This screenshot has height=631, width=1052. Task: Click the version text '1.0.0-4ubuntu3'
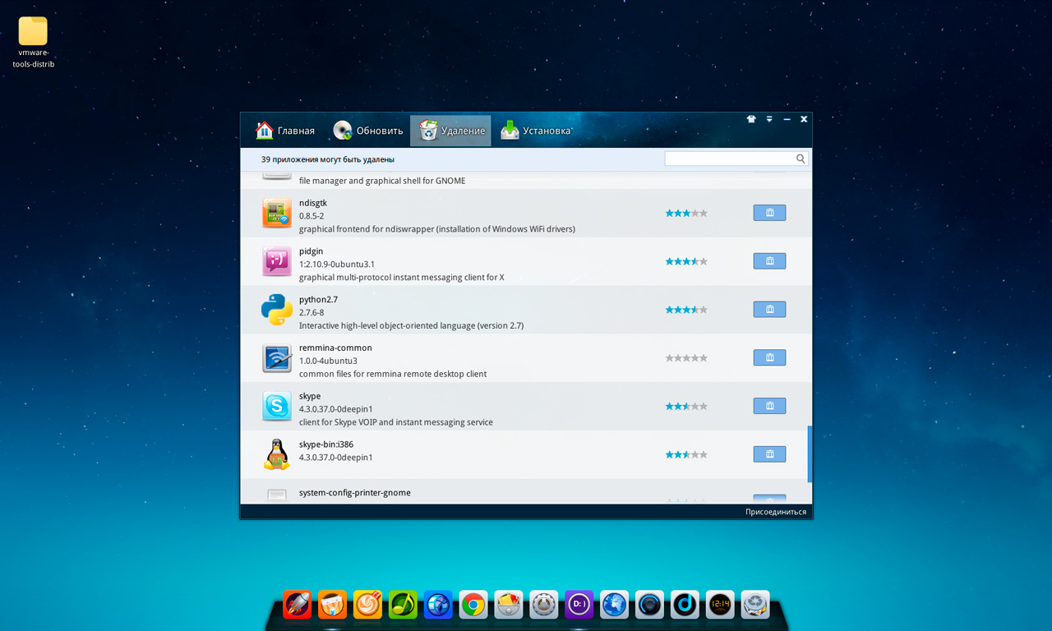(328, 361)
